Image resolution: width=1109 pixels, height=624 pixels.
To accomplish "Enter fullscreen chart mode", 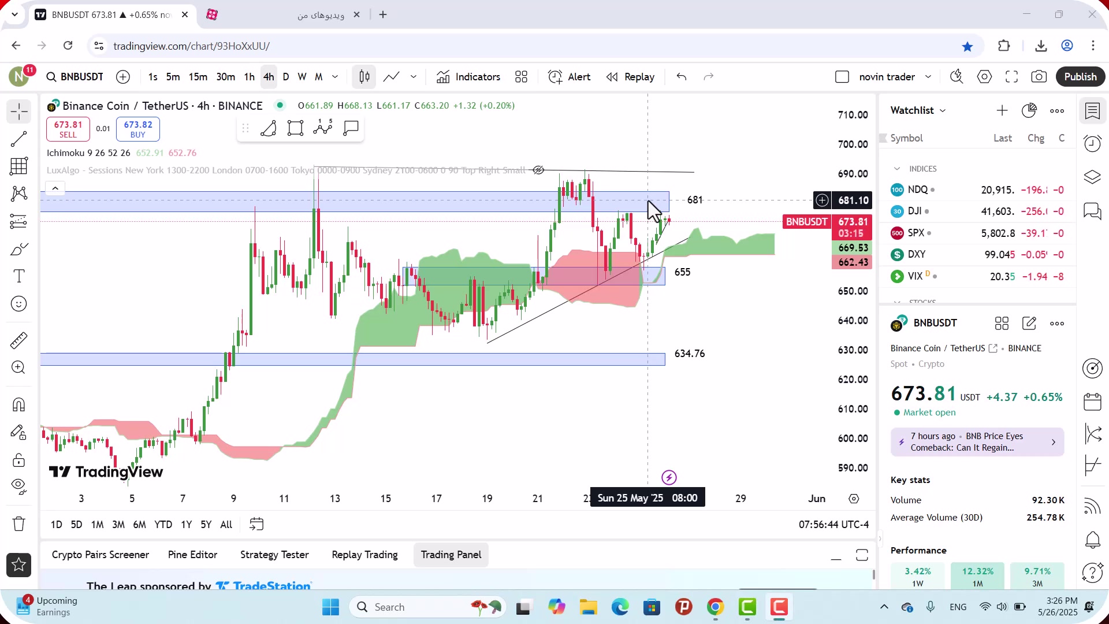I will point(1012,77).
